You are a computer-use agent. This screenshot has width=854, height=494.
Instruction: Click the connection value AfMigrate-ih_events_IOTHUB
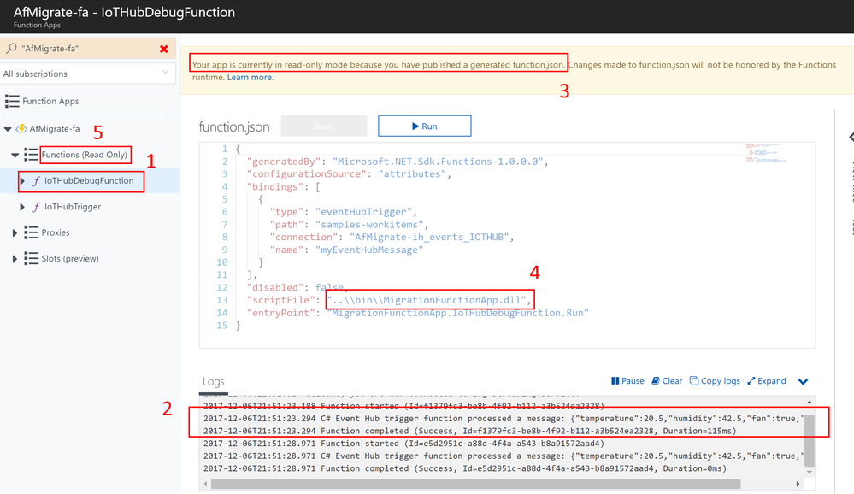click(429, 238)
